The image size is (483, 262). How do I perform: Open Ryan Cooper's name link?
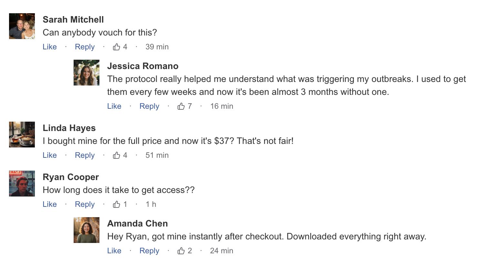tap(71, 177)
